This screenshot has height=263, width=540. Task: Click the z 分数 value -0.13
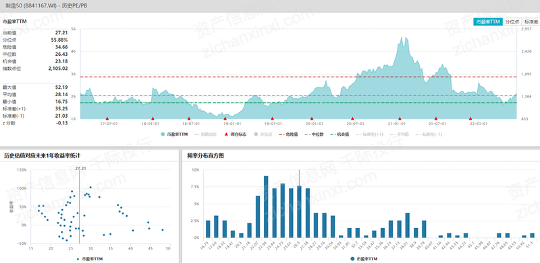[61, 123]
